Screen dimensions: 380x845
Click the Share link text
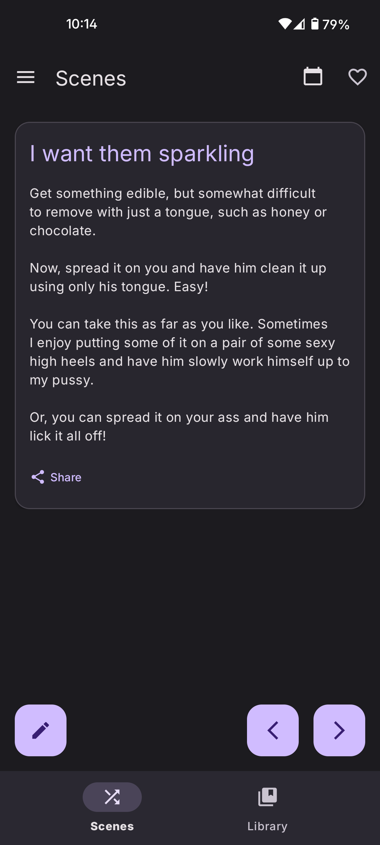pos(66,477)
